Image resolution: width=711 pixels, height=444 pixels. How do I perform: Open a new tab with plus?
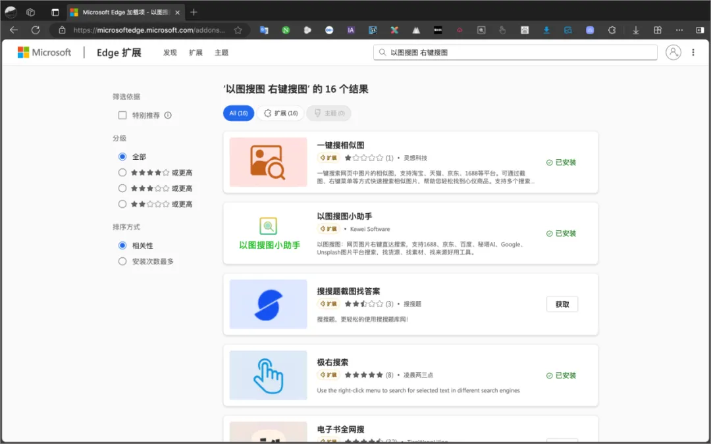coord(194,12)
